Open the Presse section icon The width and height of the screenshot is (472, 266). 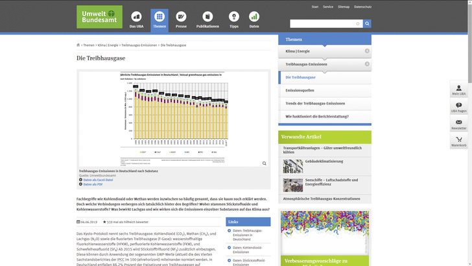coord(181,17)
